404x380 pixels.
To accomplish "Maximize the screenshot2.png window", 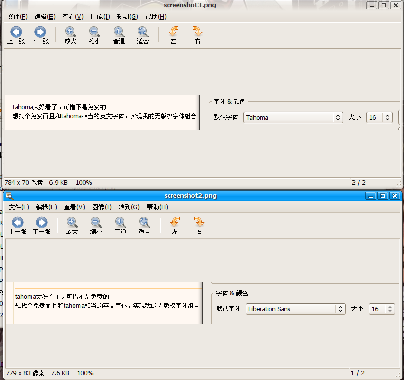I will (383, 196).
